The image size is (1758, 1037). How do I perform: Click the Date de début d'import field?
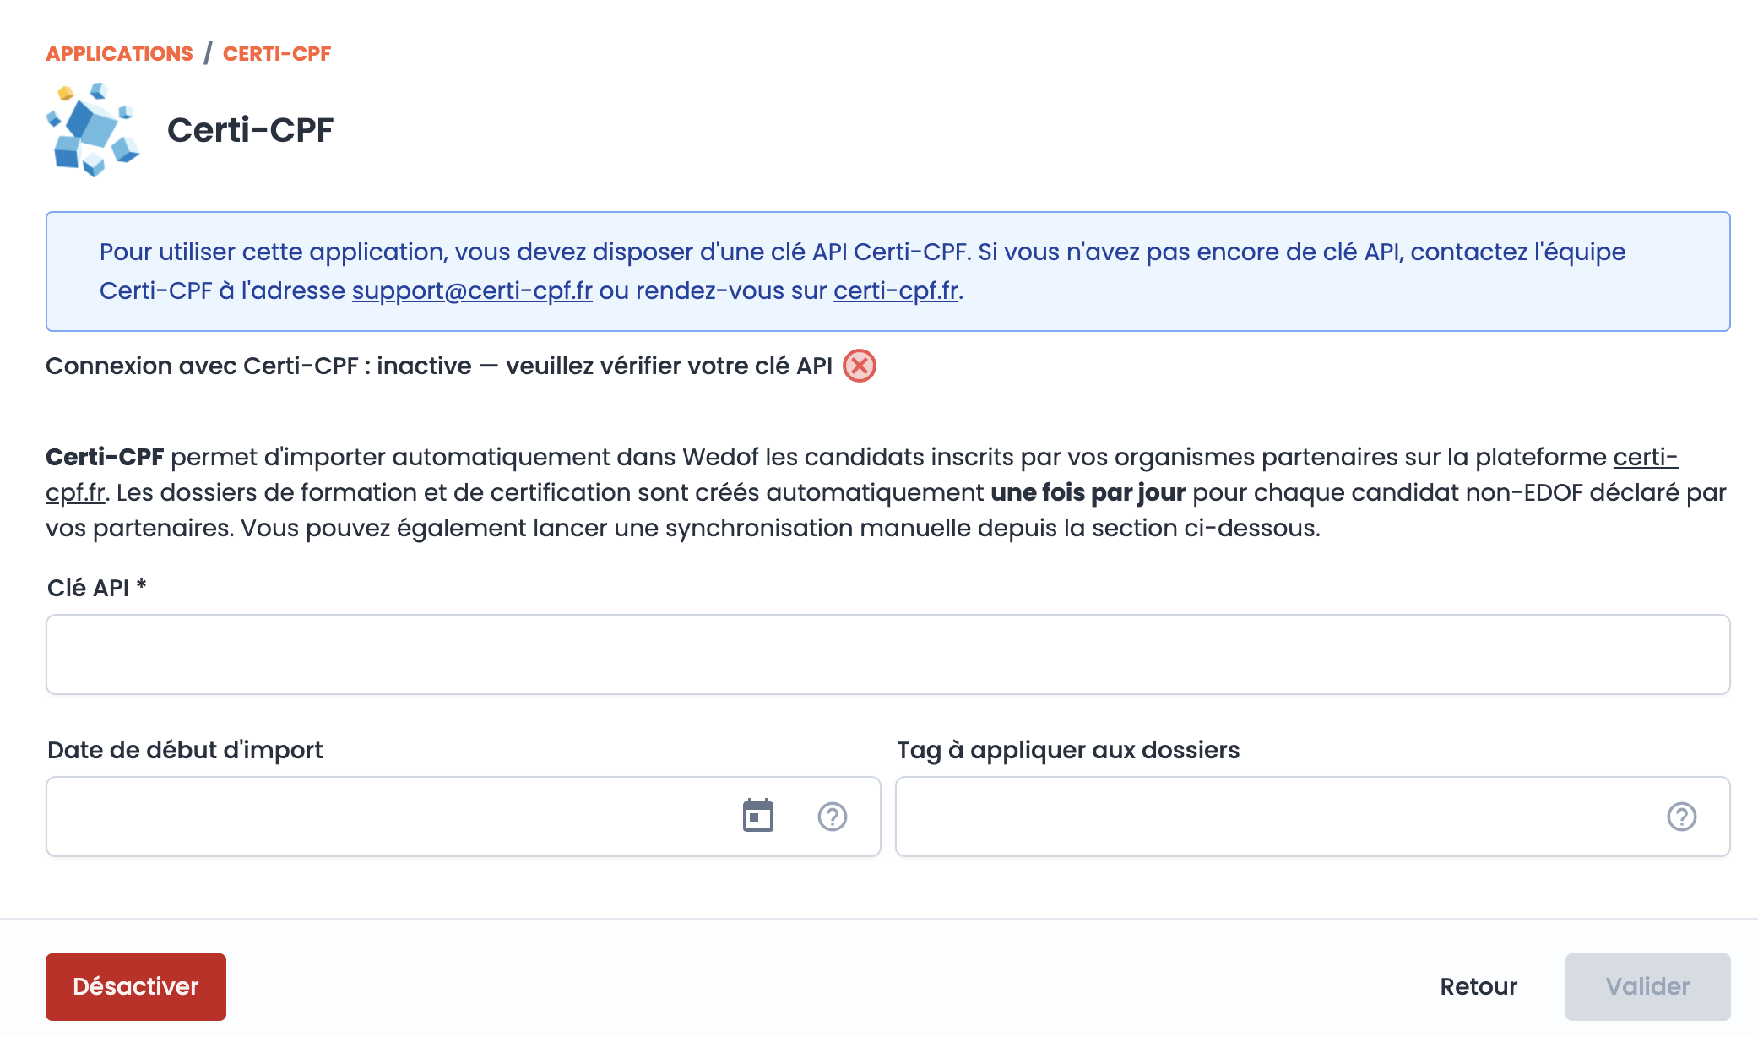tap(380, 816)
